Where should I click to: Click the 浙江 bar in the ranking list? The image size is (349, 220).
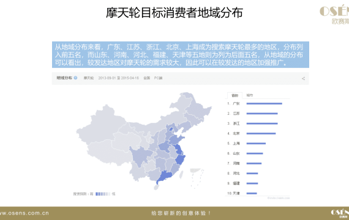click(x=262, y=123)
